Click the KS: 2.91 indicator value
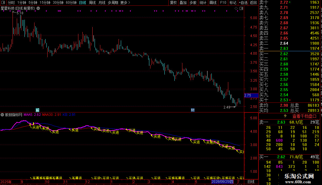 click(x=69, y=115)
